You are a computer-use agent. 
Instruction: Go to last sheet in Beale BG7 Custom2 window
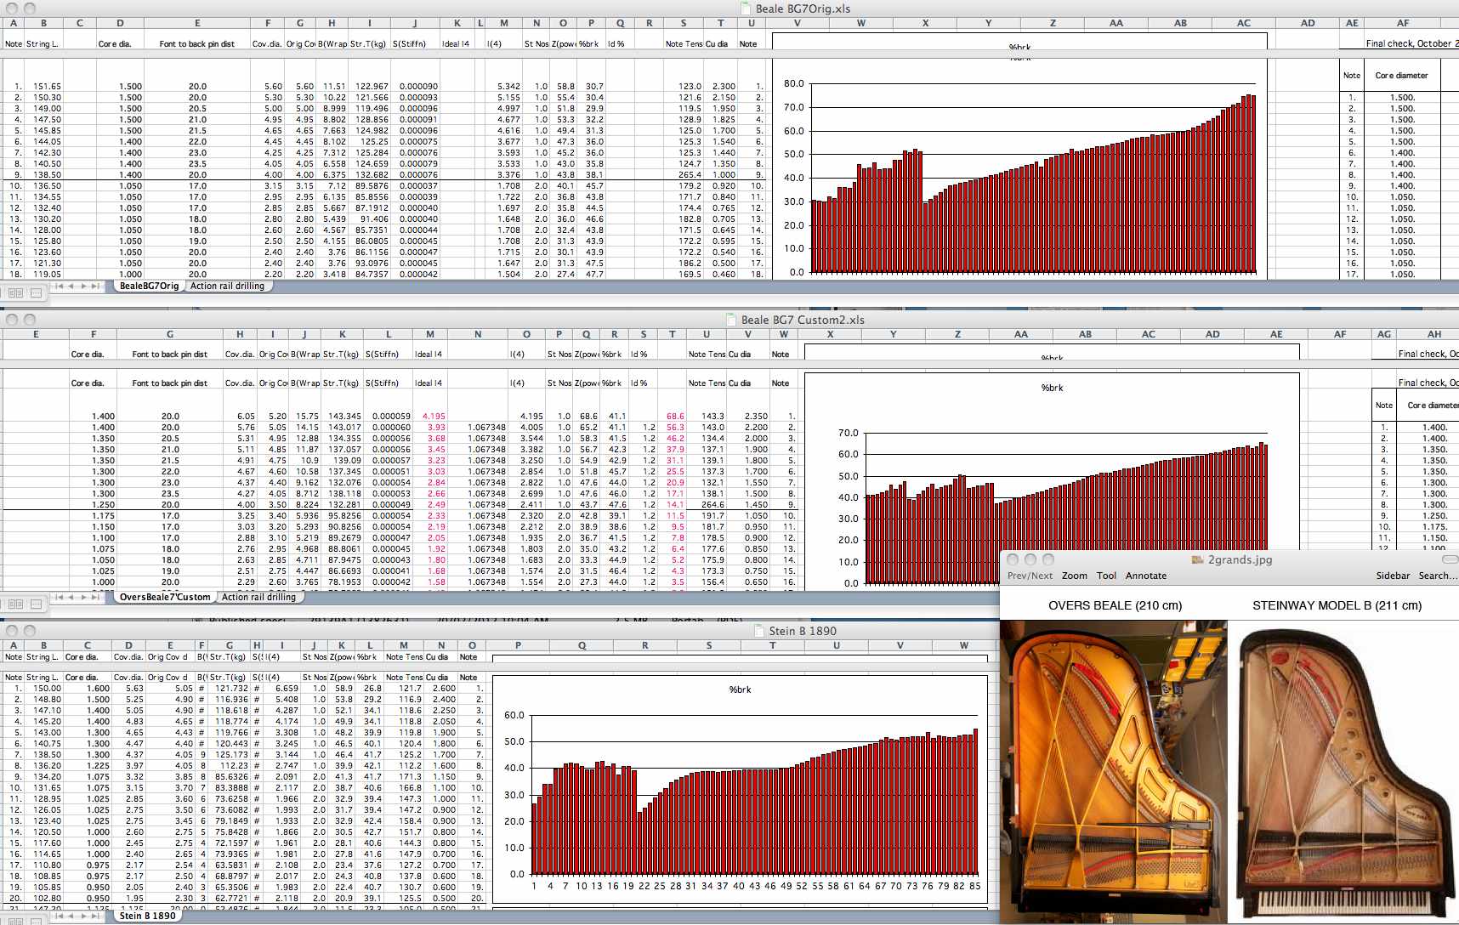click(96, 598)
